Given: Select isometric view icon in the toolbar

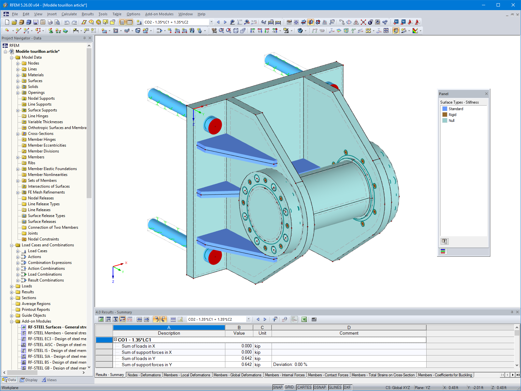Looking at the screenshot, I should coord(235,31).
